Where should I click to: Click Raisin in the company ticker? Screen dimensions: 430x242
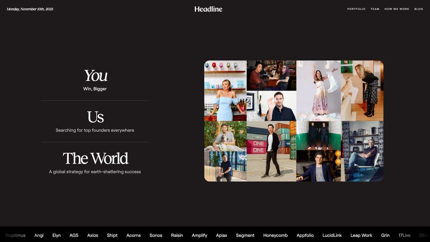(177, 235)
